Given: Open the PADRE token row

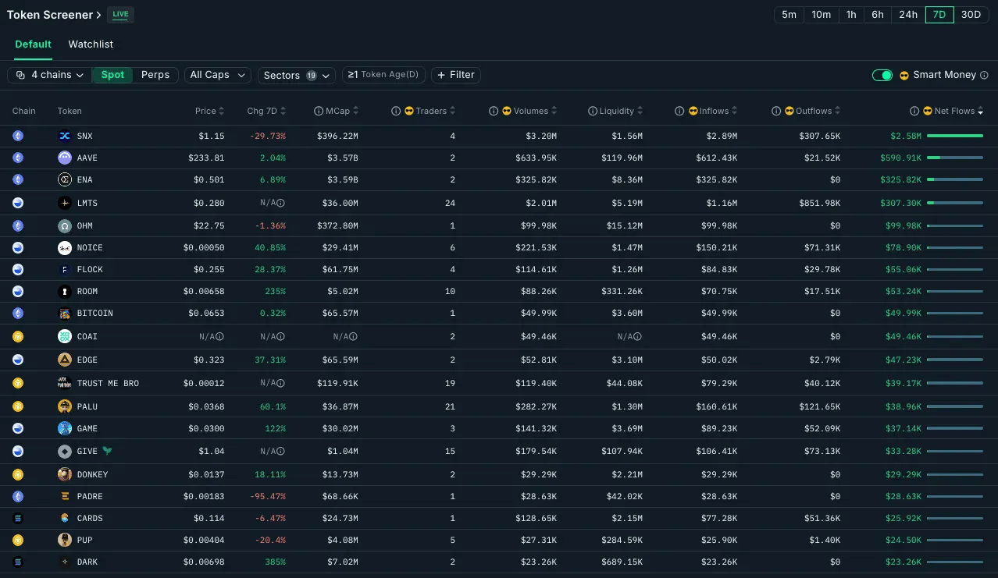Looking at the screenshot, I should click(x=499, y=496).
